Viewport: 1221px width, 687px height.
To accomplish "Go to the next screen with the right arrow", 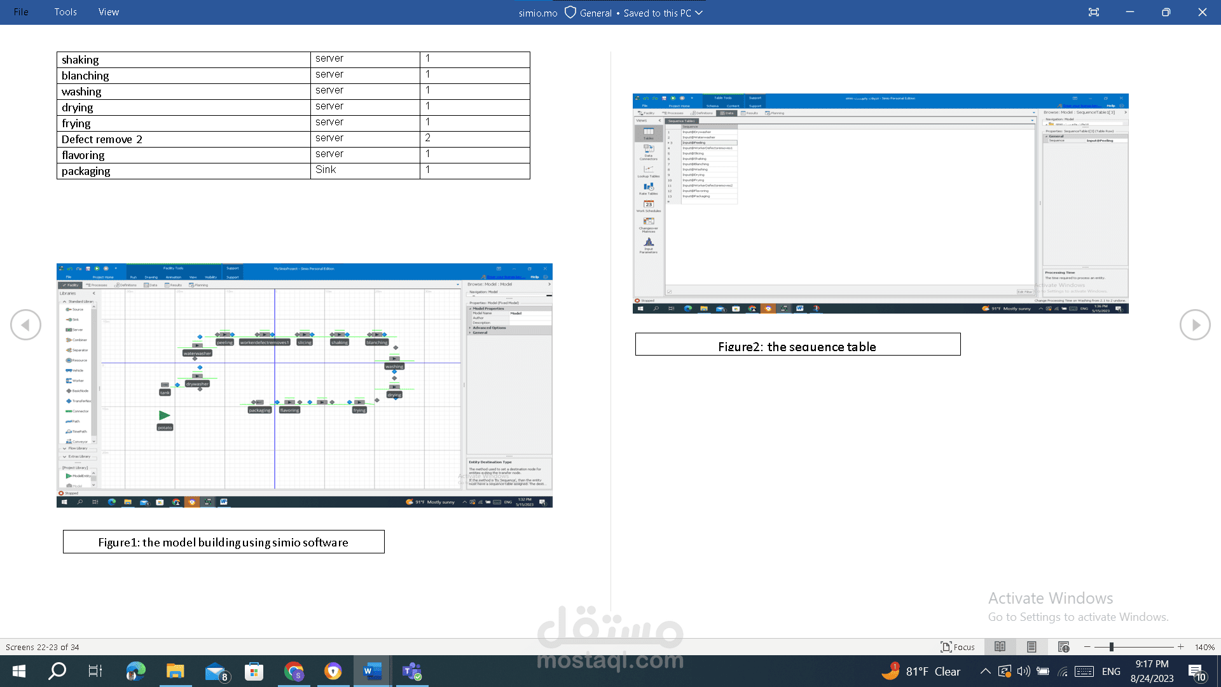I will click(1195, 325).
